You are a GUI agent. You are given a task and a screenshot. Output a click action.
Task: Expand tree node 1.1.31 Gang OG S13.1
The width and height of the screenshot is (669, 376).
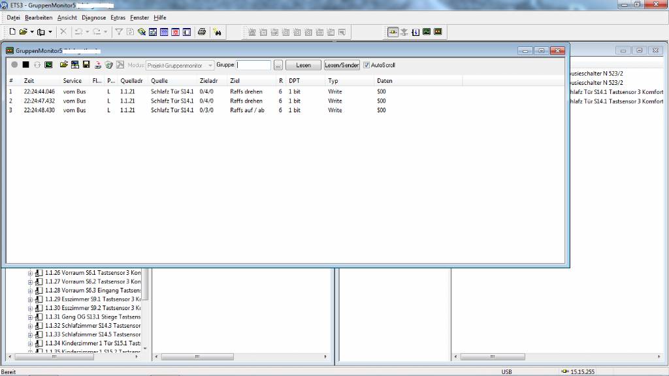(30, 317)
